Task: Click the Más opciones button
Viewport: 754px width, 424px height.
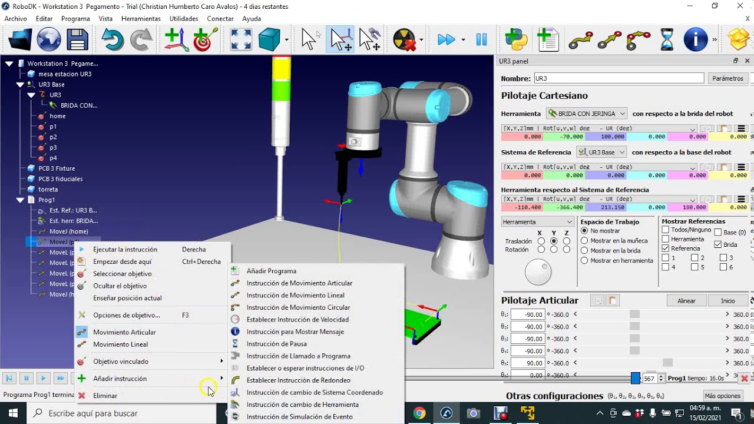Action: (x=722, y=396)
